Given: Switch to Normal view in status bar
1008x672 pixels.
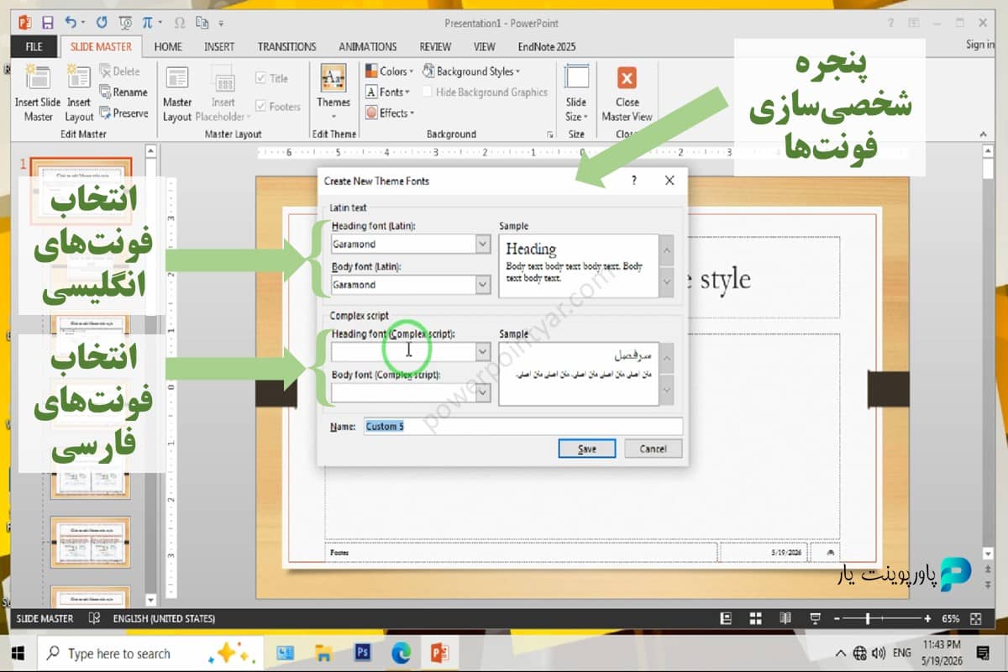Looking at the screenshot, I should (x=726, y=618).
